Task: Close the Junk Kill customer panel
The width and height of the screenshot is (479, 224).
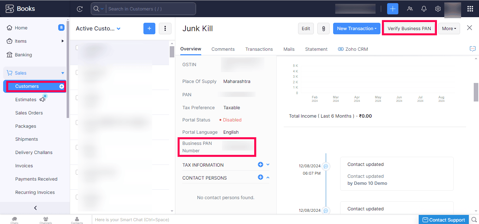Action: pos(470,28)
